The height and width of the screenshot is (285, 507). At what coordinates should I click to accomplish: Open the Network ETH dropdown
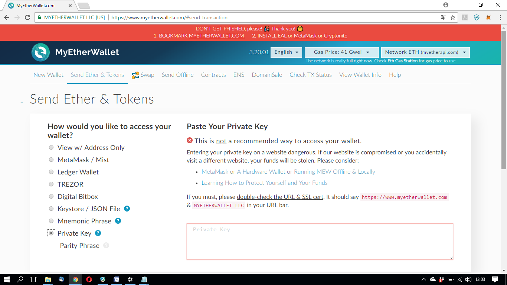(x=425, y=52)
